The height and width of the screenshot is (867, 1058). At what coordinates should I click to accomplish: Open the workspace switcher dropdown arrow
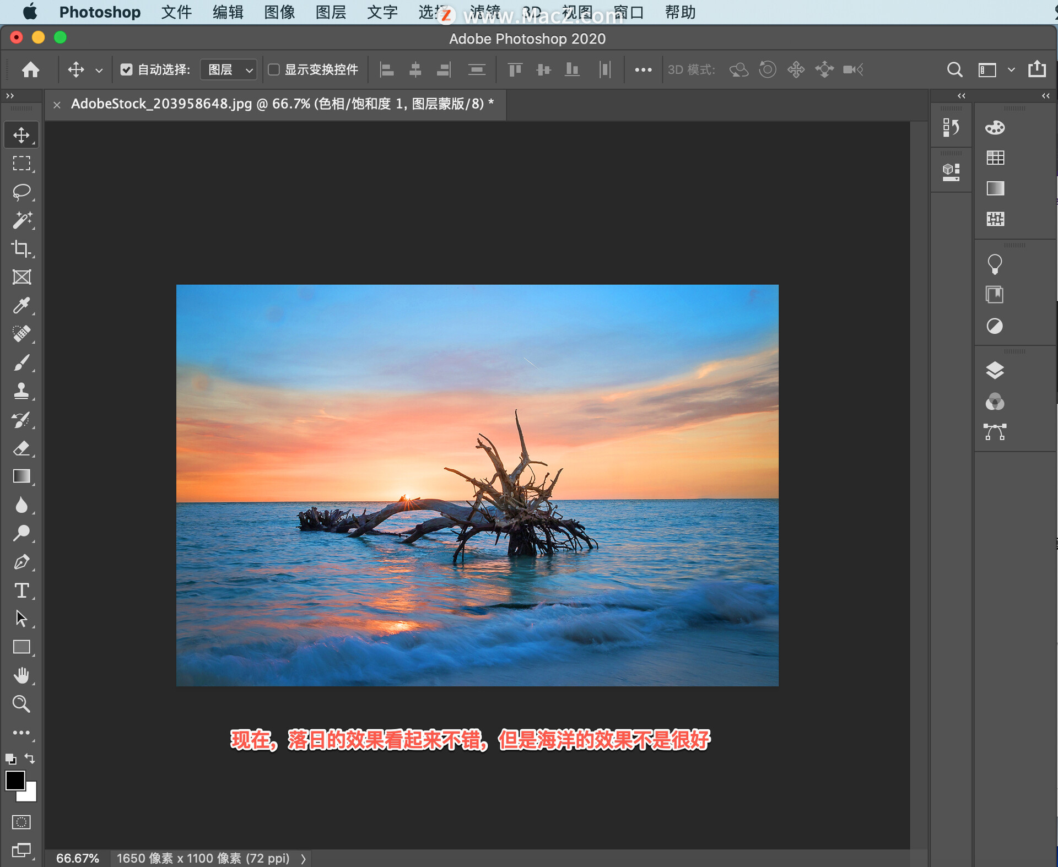[1011, 70]
